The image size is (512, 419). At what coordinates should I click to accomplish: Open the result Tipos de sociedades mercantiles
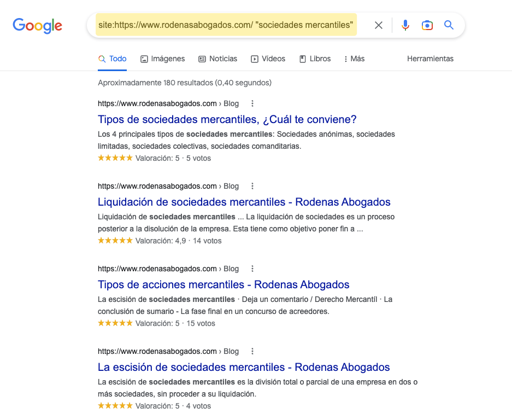click(227, 119)
